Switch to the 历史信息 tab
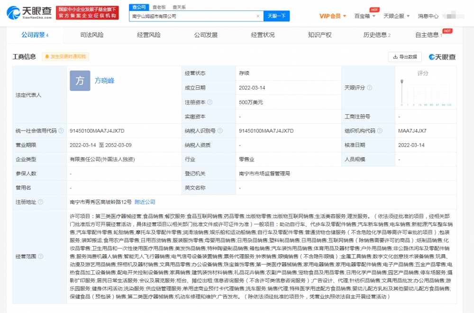474x313 pixels. click(x=377, y=35)
